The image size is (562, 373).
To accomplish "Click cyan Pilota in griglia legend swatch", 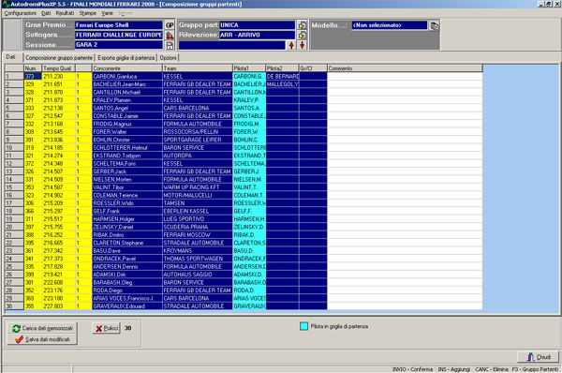I will (x=303, y=326).
